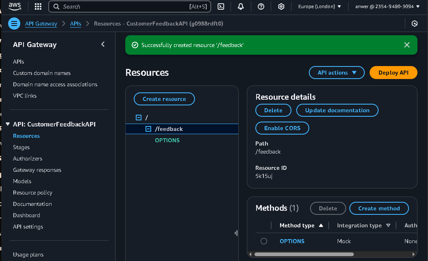Open the OPTIONS link in methods table
The height and width of the screenshot is (261, 428).
[x=292, y=241]
